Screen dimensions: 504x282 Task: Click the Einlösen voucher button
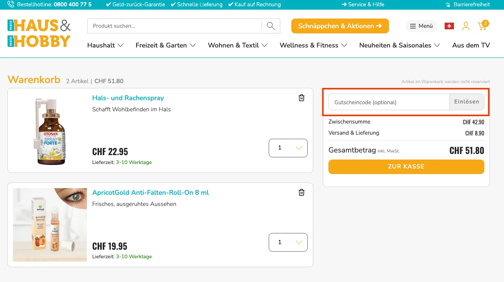(x=467, y=102)
